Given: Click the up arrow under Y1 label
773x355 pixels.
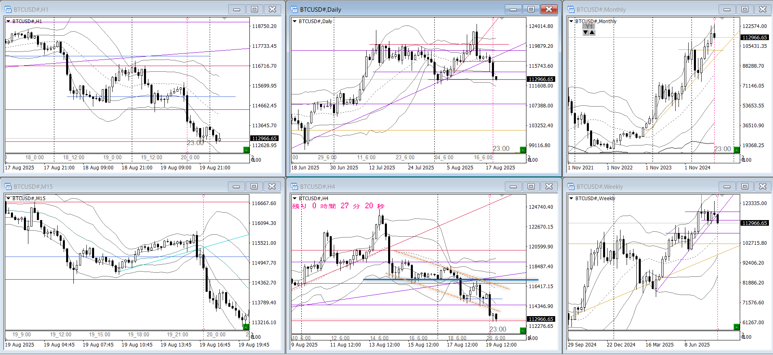Looking at the screenshot, I should (592, 32).
